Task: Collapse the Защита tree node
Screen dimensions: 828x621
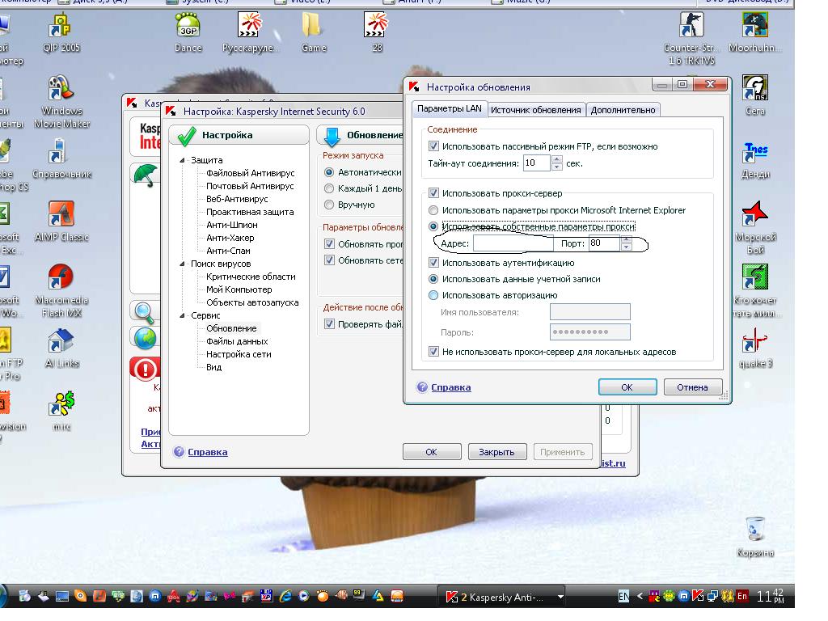Action: (x=183, y=160)
